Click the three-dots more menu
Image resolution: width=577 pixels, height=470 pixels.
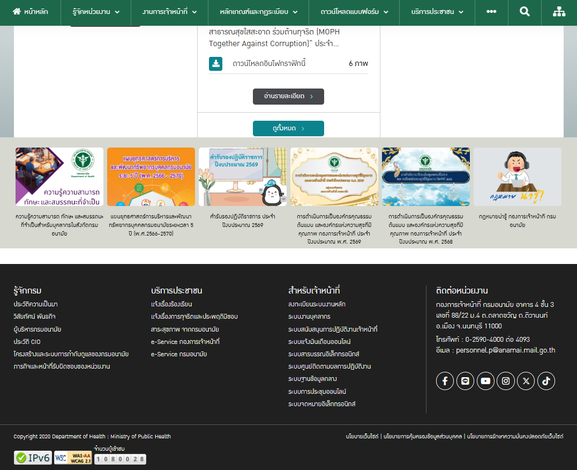491,12
